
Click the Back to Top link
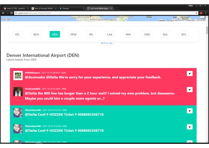point(107,43)
